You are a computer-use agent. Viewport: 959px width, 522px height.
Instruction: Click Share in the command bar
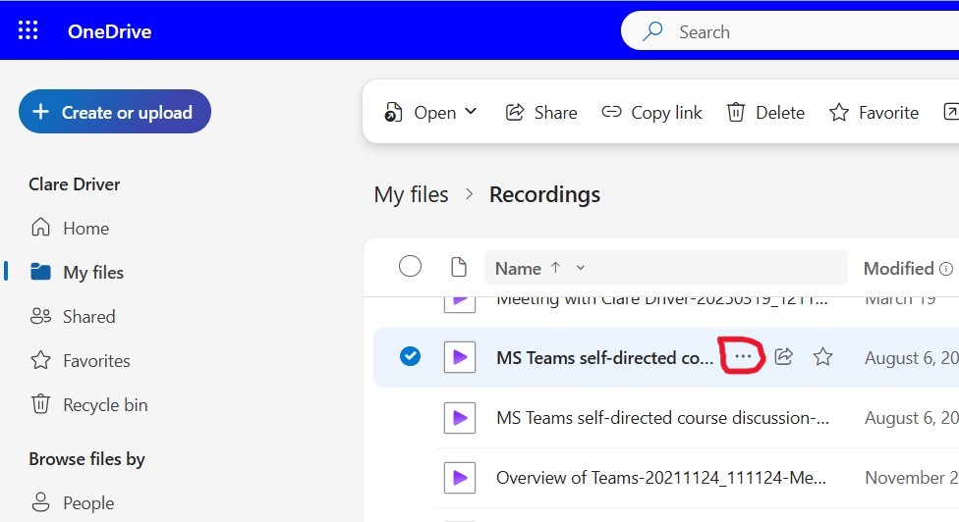[x=541, y=112]
